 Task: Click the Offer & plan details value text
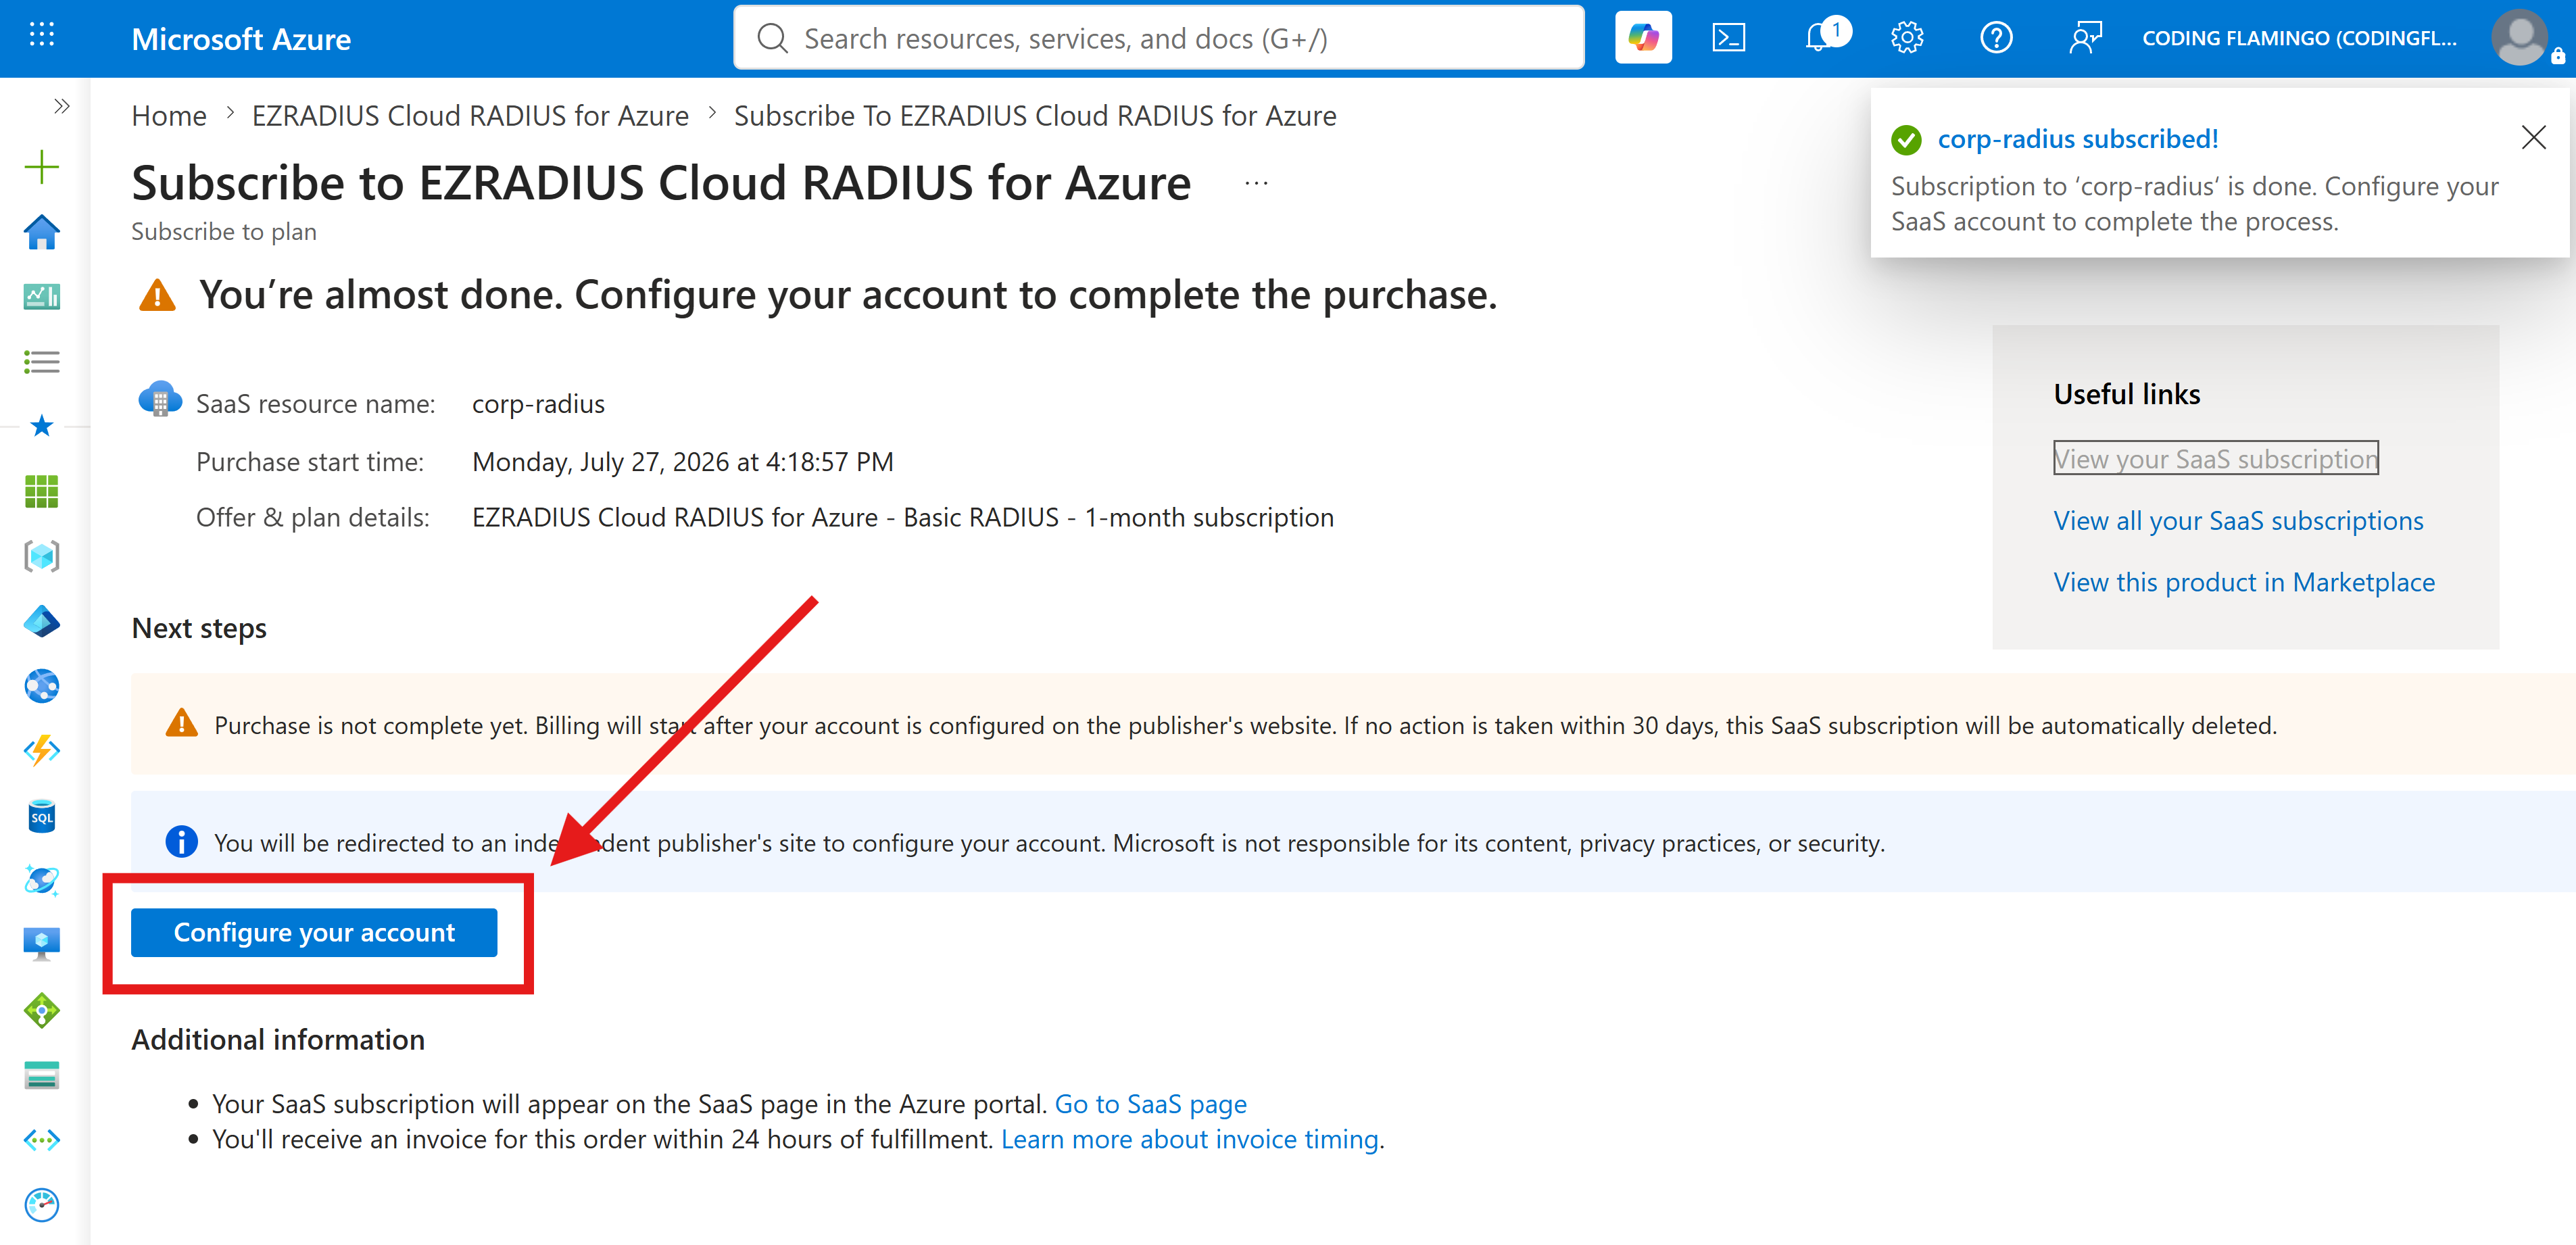pos(902,518)
